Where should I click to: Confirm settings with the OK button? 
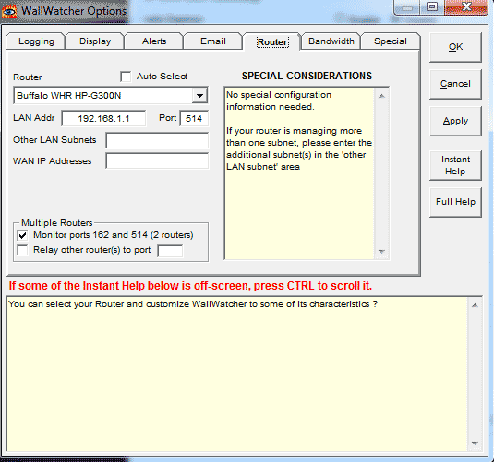[x=455, y=47]
